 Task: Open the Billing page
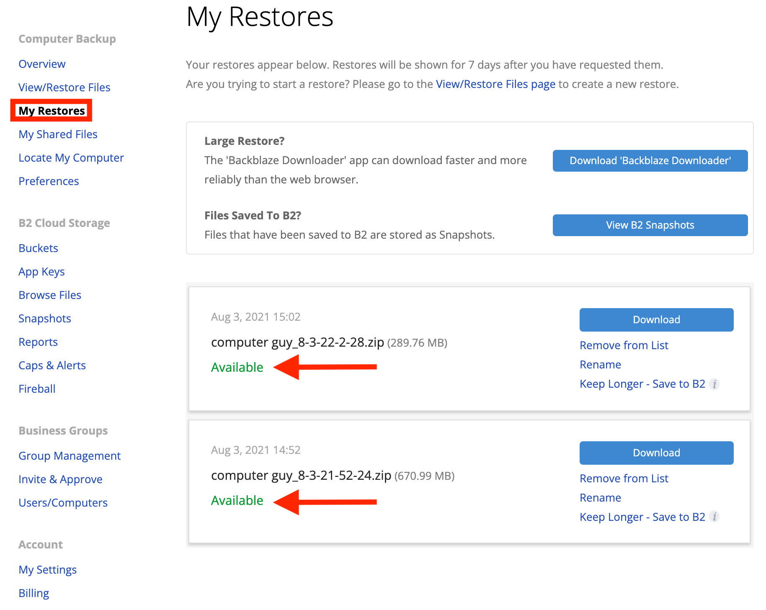(x=34, y=593)
